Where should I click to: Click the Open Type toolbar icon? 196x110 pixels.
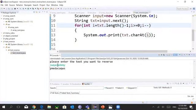(x=51, y=9)
